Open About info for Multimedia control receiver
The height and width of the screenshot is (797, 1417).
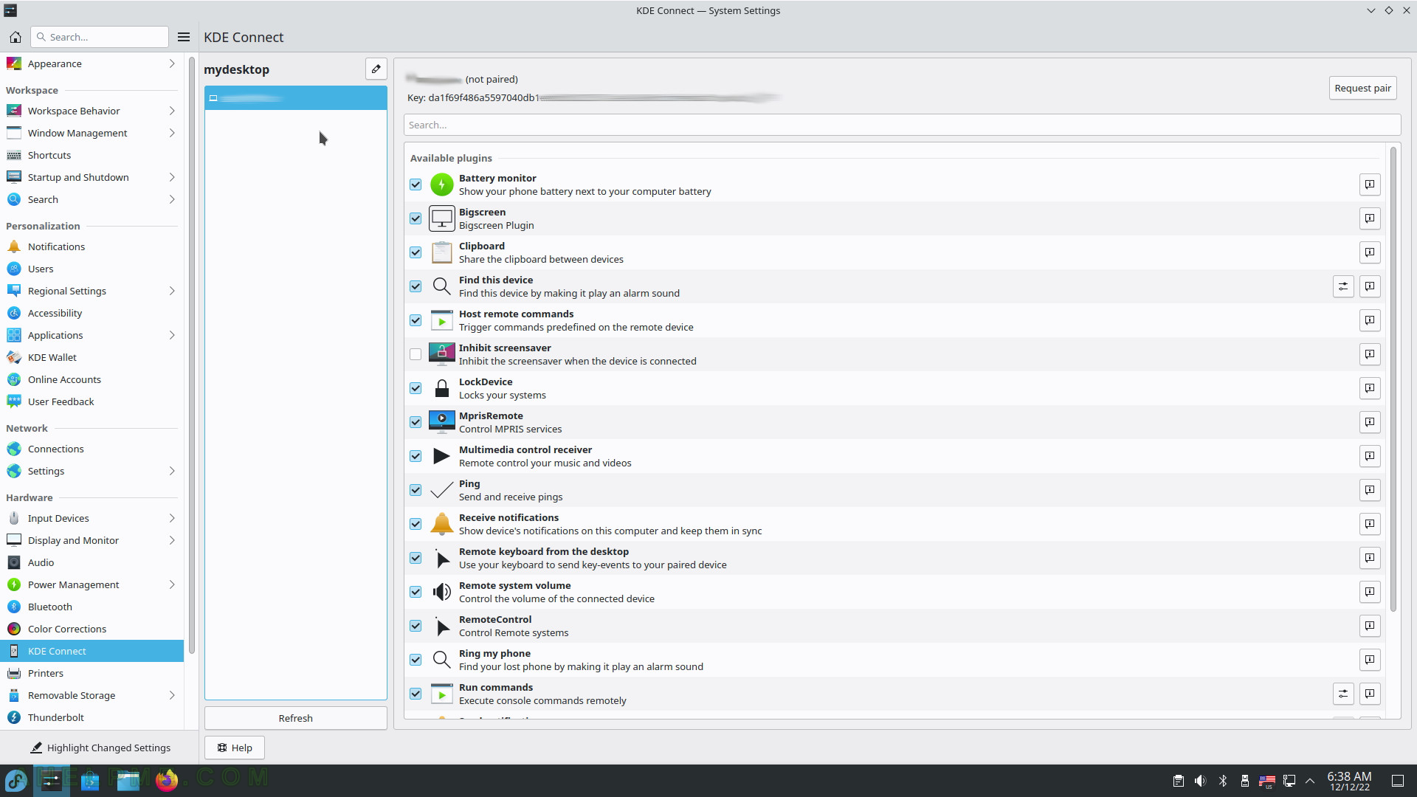tap(1370, 456)
